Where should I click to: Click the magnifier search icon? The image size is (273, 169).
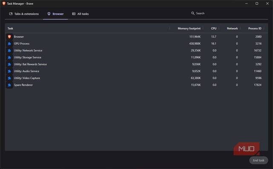pyautogui.click(x=193, y=13)
